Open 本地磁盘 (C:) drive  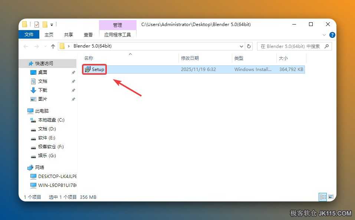pos(51,120)
